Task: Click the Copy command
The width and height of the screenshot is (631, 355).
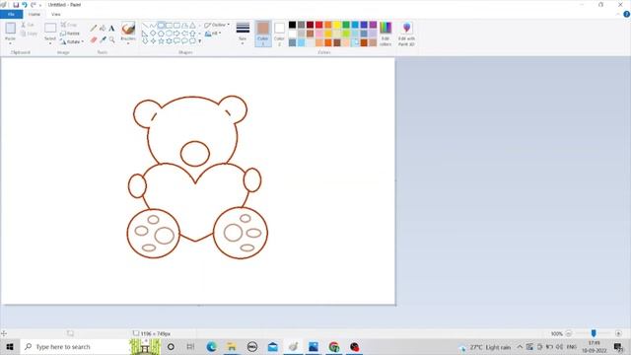Action: 29,34
